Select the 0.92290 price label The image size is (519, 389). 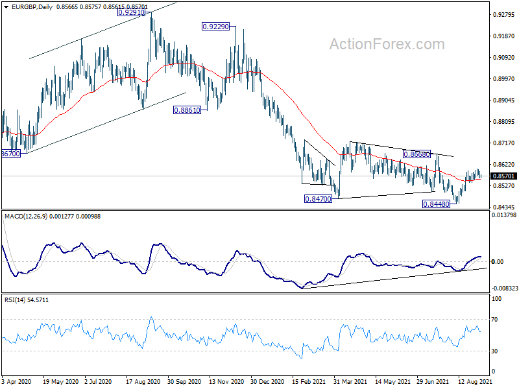215,27
